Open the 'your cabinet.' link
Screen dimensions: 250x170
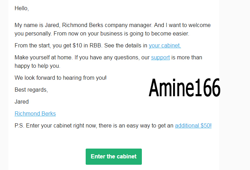coord(165,46)
